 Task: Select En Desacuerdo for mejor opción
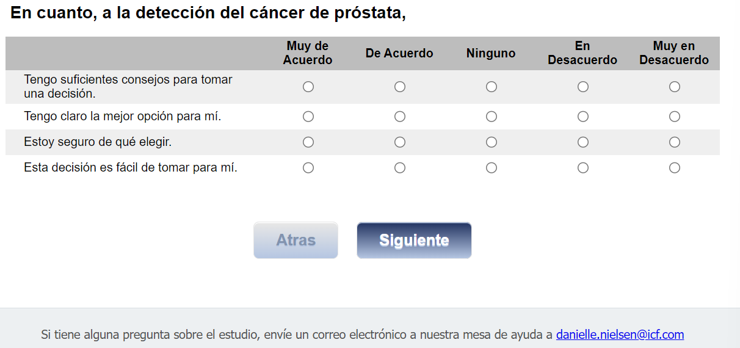coord(583,116)
